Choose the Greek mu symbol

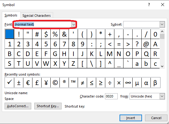[137, 83]
